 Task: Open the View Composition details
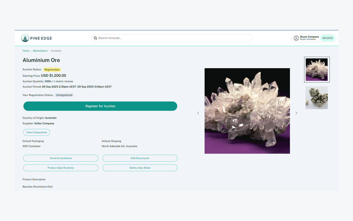36,132
